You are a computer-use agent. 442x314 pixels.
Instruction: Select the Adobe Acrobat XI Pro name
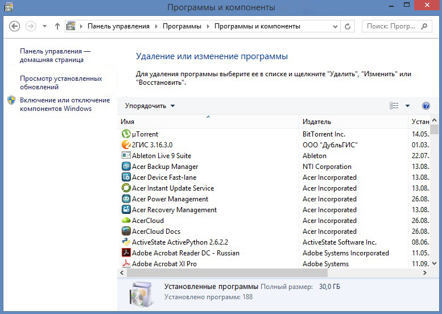click(x=164, y=264)
